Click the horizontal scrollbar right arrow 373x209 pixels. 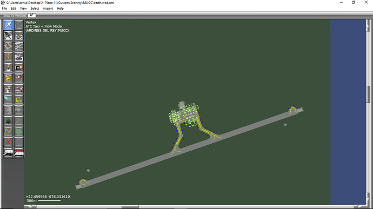[x=359, y=207]
